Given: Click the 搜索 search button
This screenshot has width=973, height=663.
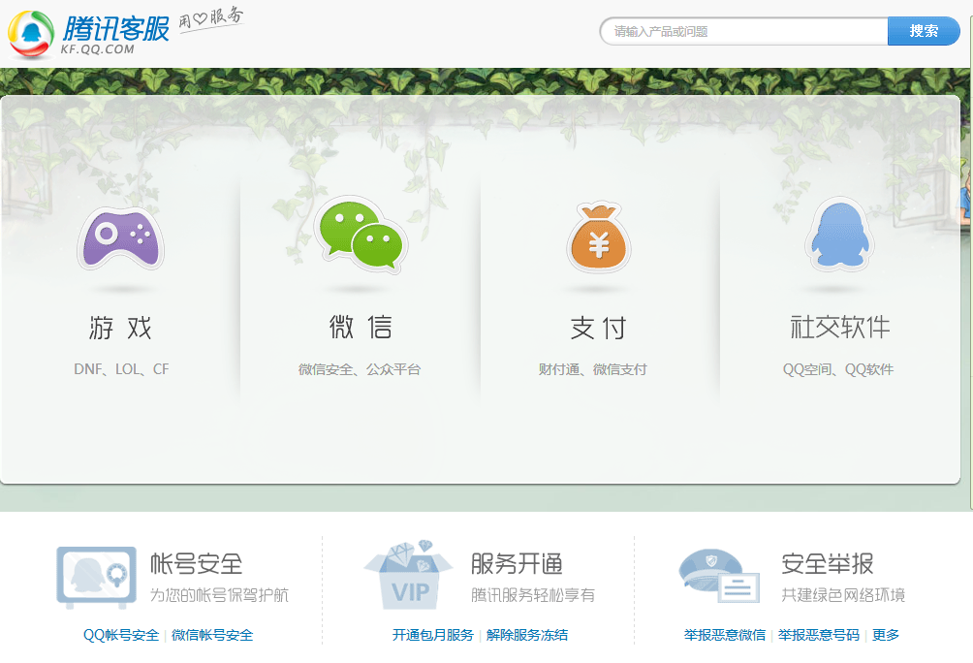Looking at the screenshot, I should click(x=924, y=31).
